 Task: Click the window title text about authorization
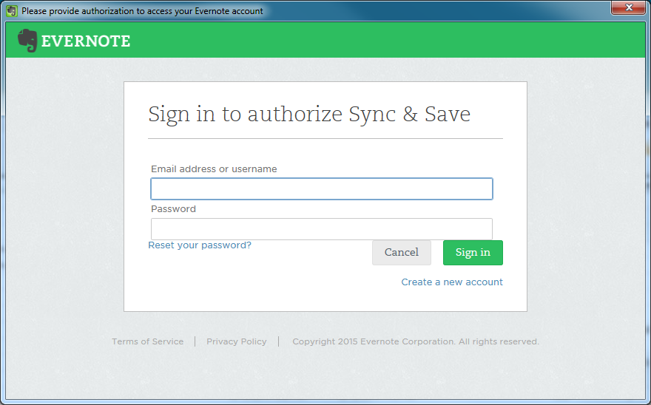coord(142,11)
